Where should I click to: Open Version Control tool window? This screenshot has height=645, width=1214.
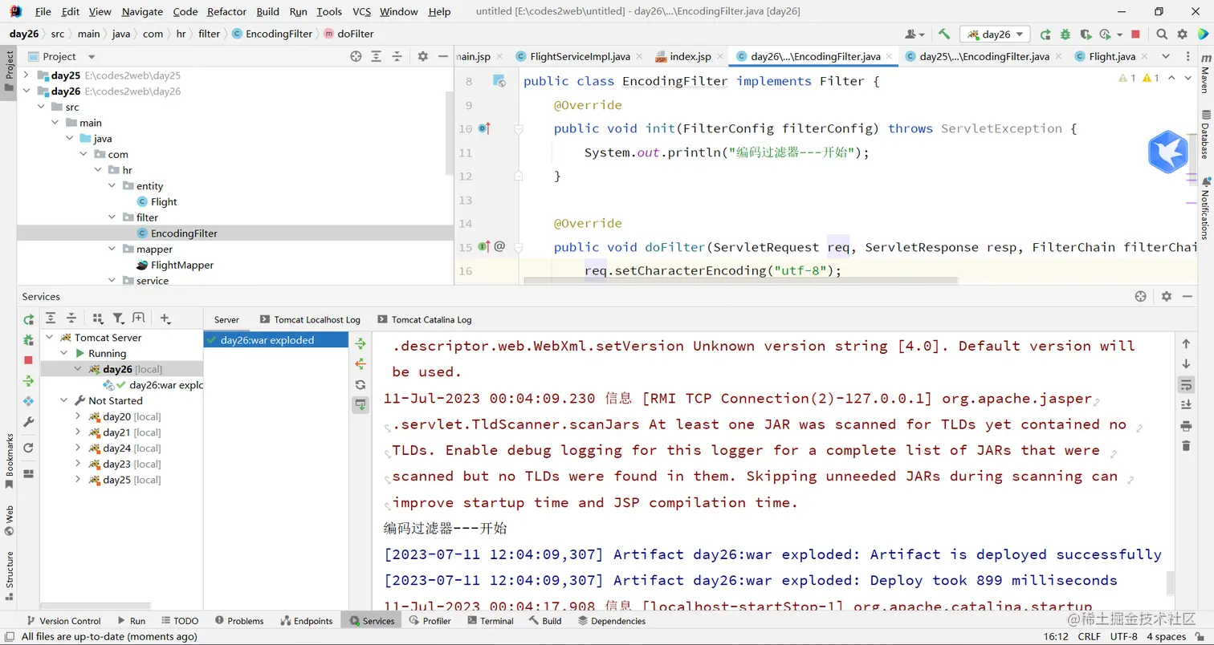(63, 621)
